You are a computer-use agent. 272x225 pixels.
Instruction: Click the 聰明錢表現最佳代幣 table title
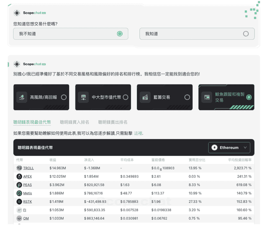(x=35, y=148)
